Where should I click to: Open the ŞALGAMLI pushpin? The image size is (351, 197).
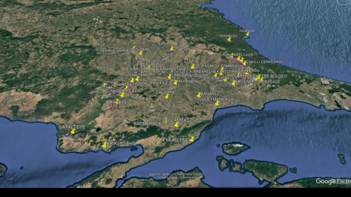167,96
